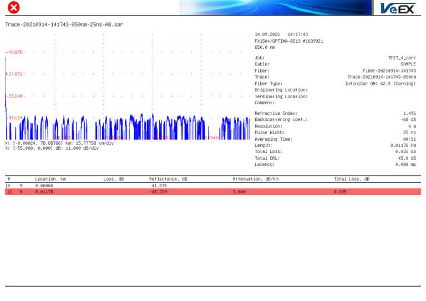Select highlighted event row at 0.01178 km
The height and width of the screenshot is (301, 426).
[x=213, y=192]
